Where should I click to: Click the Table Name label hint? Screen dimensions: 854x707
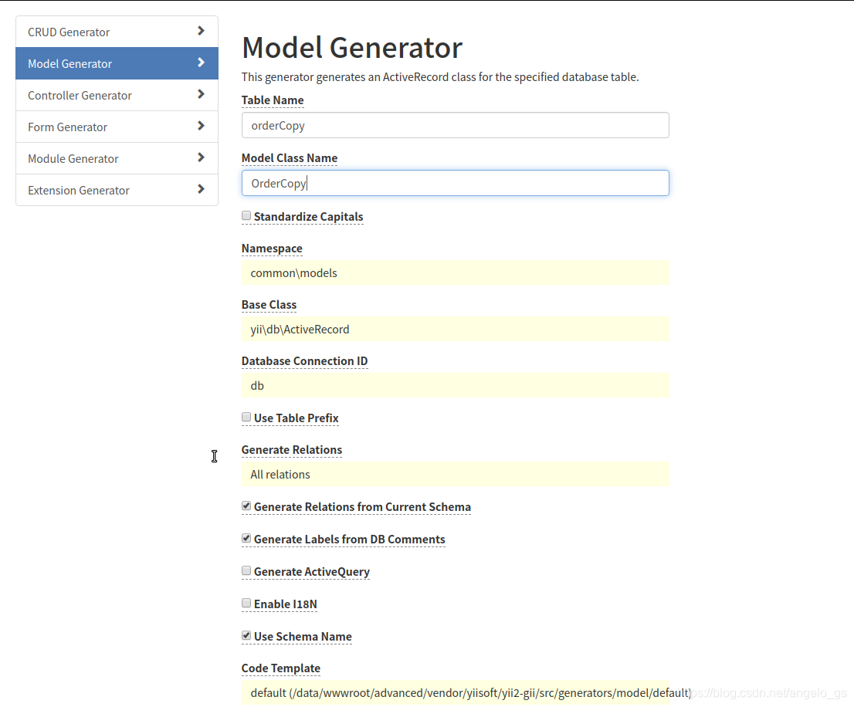coord(273,100)
